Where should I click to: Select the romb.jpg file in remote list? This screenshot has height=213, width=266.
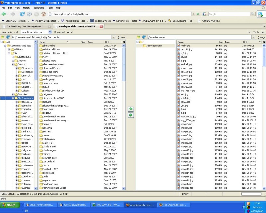185,46
